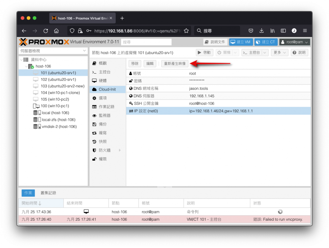Select storage local-zfs (host-106)
Image resolution: width=329 pixels, height=248 pixels.
pyautogui.click(x=53, y=120)
